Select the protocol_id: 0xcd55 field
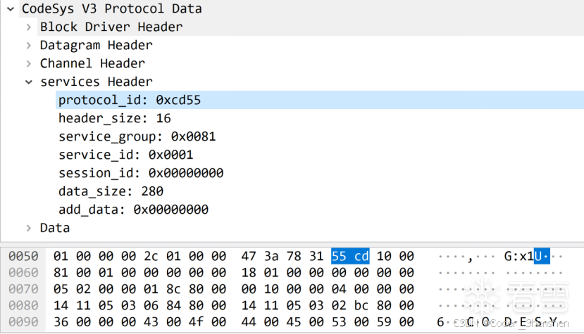The height and width of the screenshot is (334, 584). tap(320, 100)
